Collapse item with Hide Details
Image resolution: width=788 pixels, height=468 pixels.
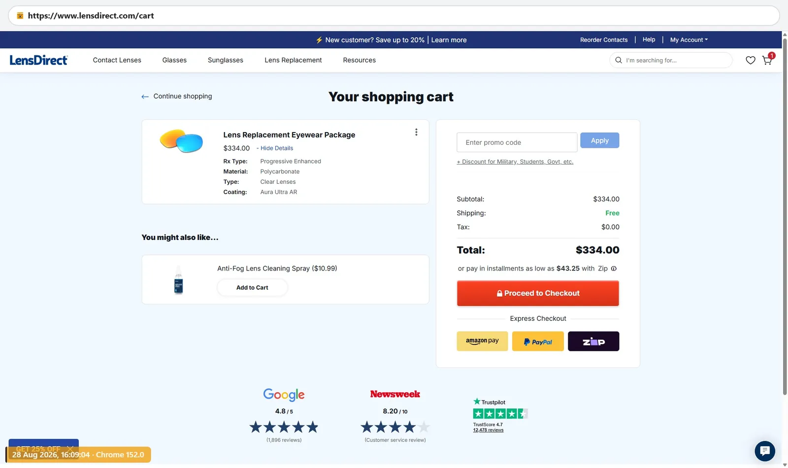pyautogui.click(x=277, y=148)
